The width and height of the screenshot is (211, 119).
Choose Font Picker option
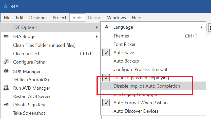124,44
